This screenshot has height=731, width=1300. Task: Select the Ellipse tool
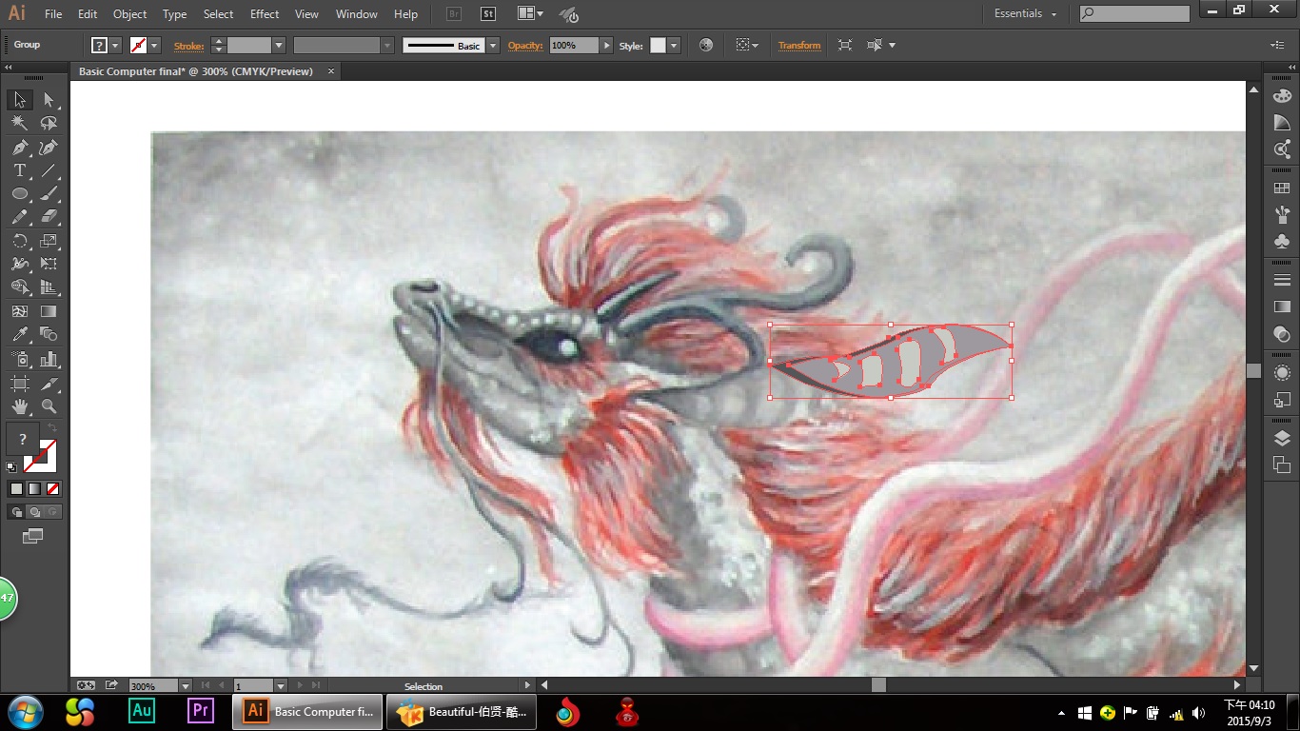(x=20, y=194)
